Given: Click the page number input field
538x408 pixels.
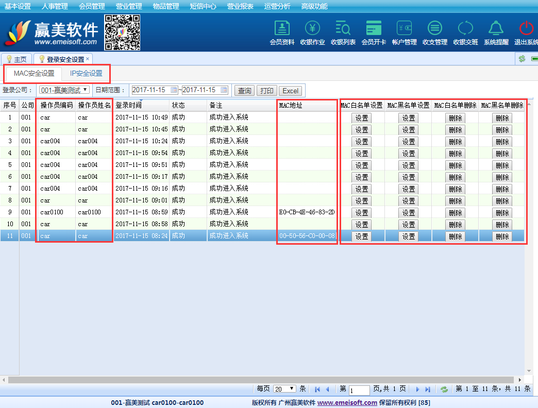Looking at the screenshot, I should click(x=359, y=390).
